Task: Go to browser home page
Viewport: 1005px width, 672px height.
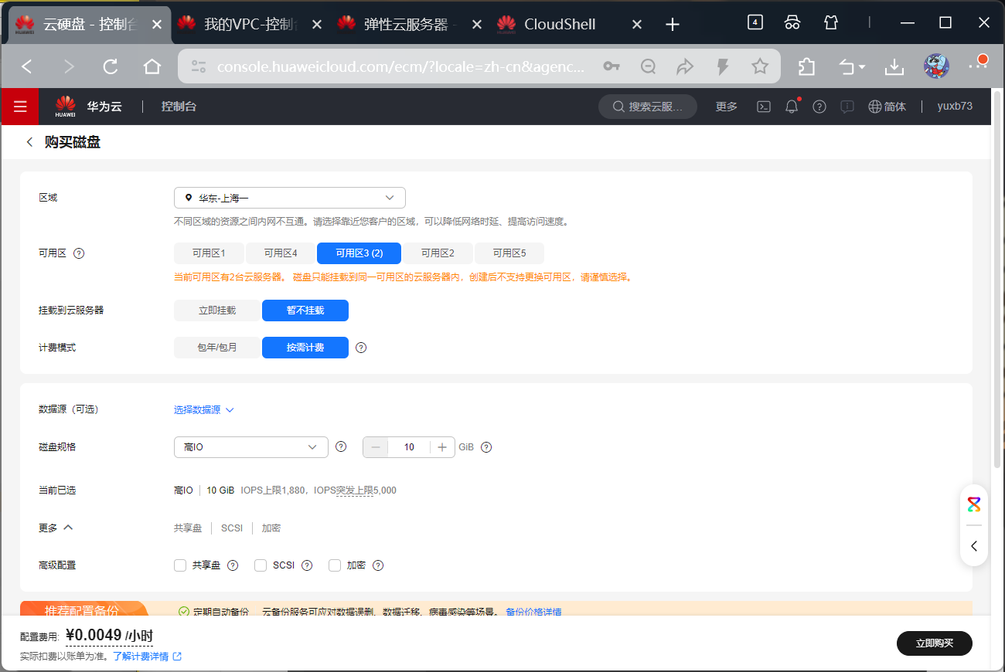Action: click(152, 67)
